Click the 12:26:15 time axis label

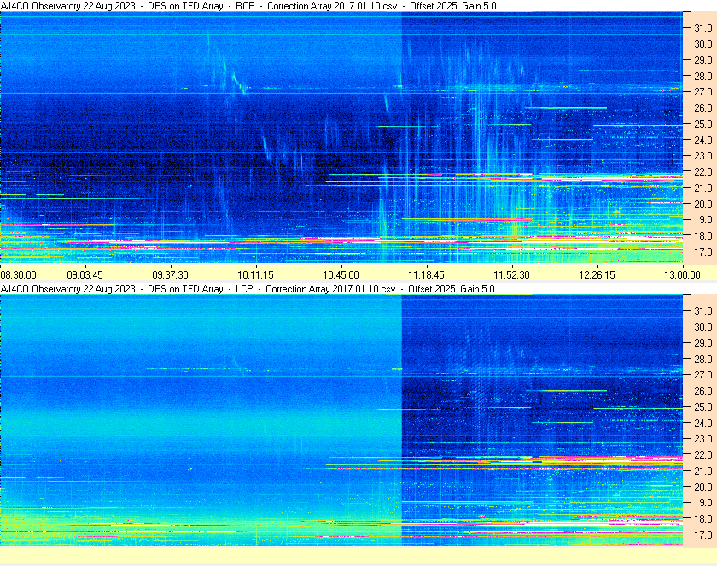597,274
